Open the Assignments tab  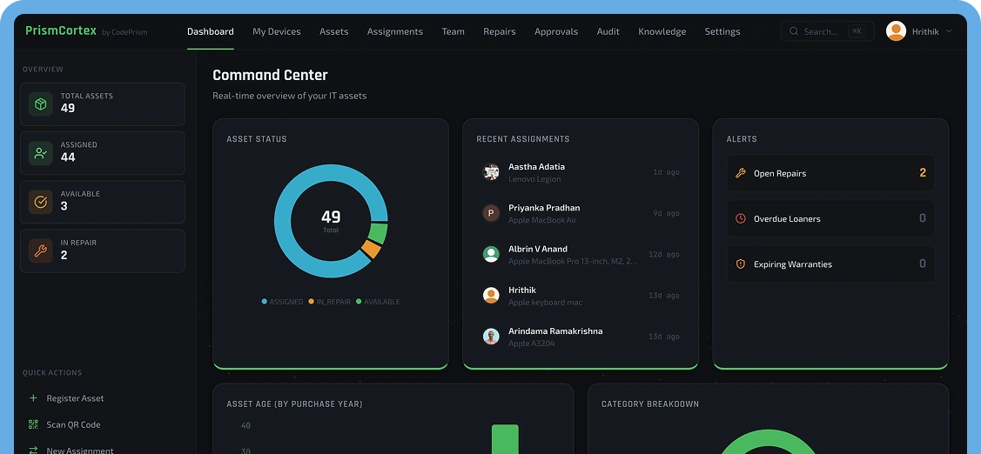(x=395, y=31)
